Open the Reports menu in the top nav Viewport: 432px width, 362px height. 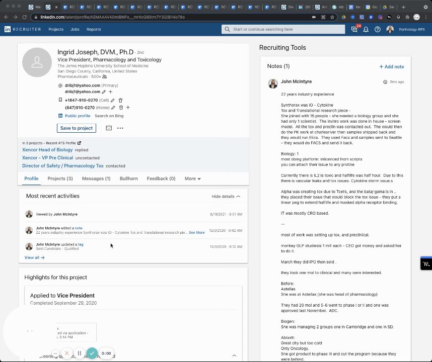(x=94, y=29)
